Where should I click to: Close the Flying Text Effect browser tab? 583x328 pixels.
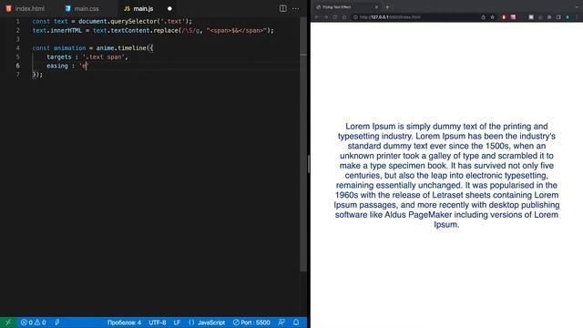coord(376,7)
